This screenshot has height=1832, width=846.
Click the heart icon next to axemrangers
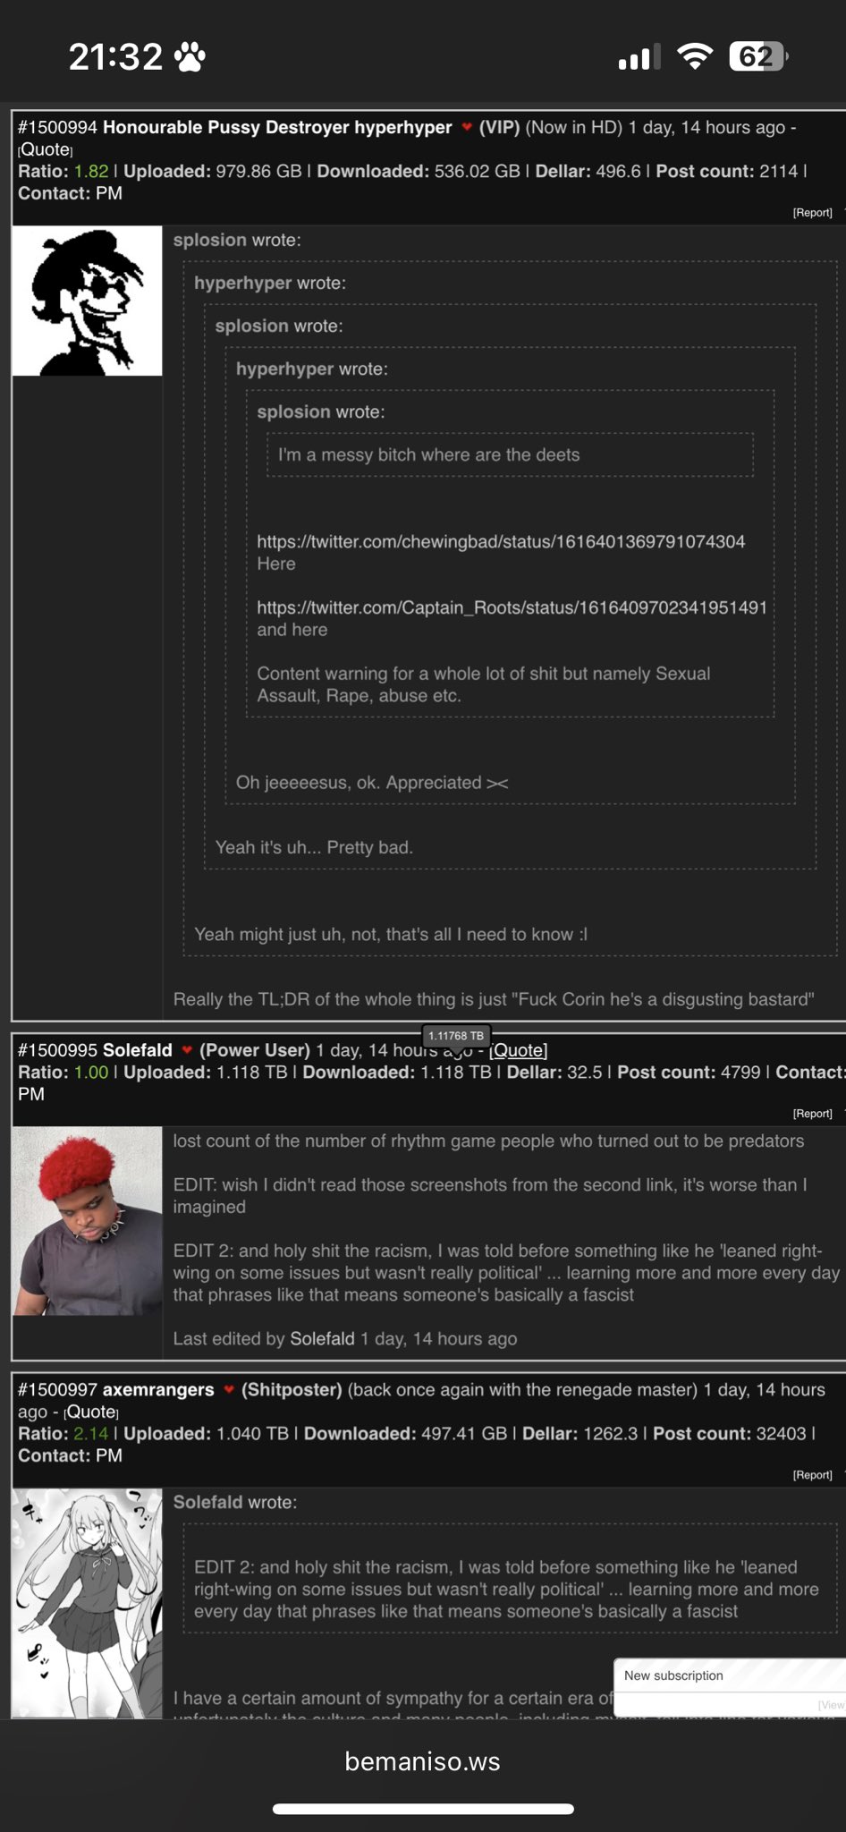[229, 1389]
